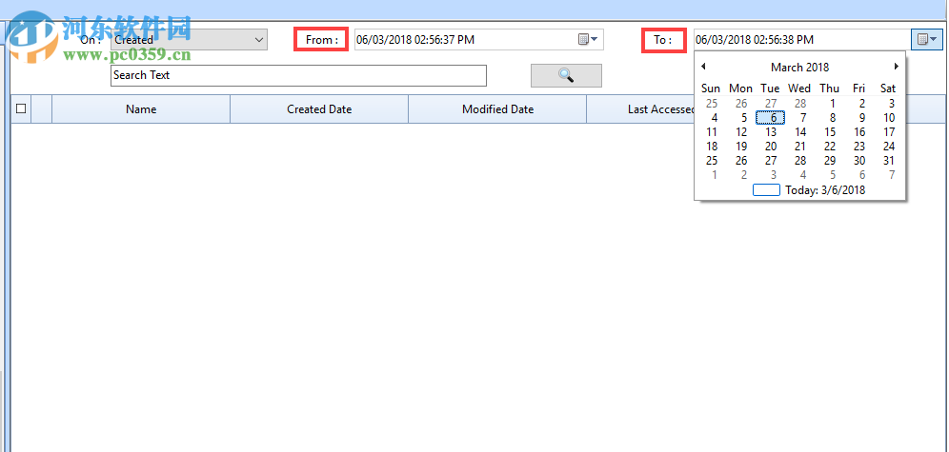Select March 4 in the calendar
This screenshot has height=452, width=949.
715,118
